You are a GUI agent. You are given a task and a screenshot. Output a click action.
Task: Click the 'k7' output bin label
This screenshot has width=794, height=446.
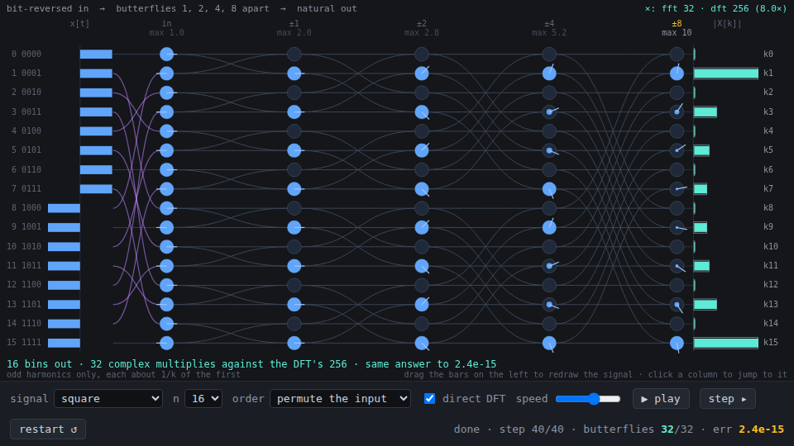768,188
